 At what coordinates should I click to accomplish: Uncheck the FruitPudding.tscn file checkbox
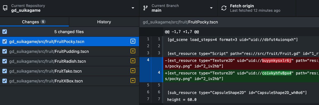(x=5, y=51)
